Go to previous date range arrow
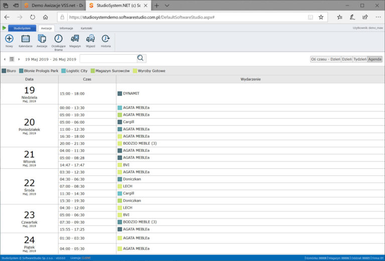Image resolution: width=385 pixels, height=261 pixels. tap(5, 59)
